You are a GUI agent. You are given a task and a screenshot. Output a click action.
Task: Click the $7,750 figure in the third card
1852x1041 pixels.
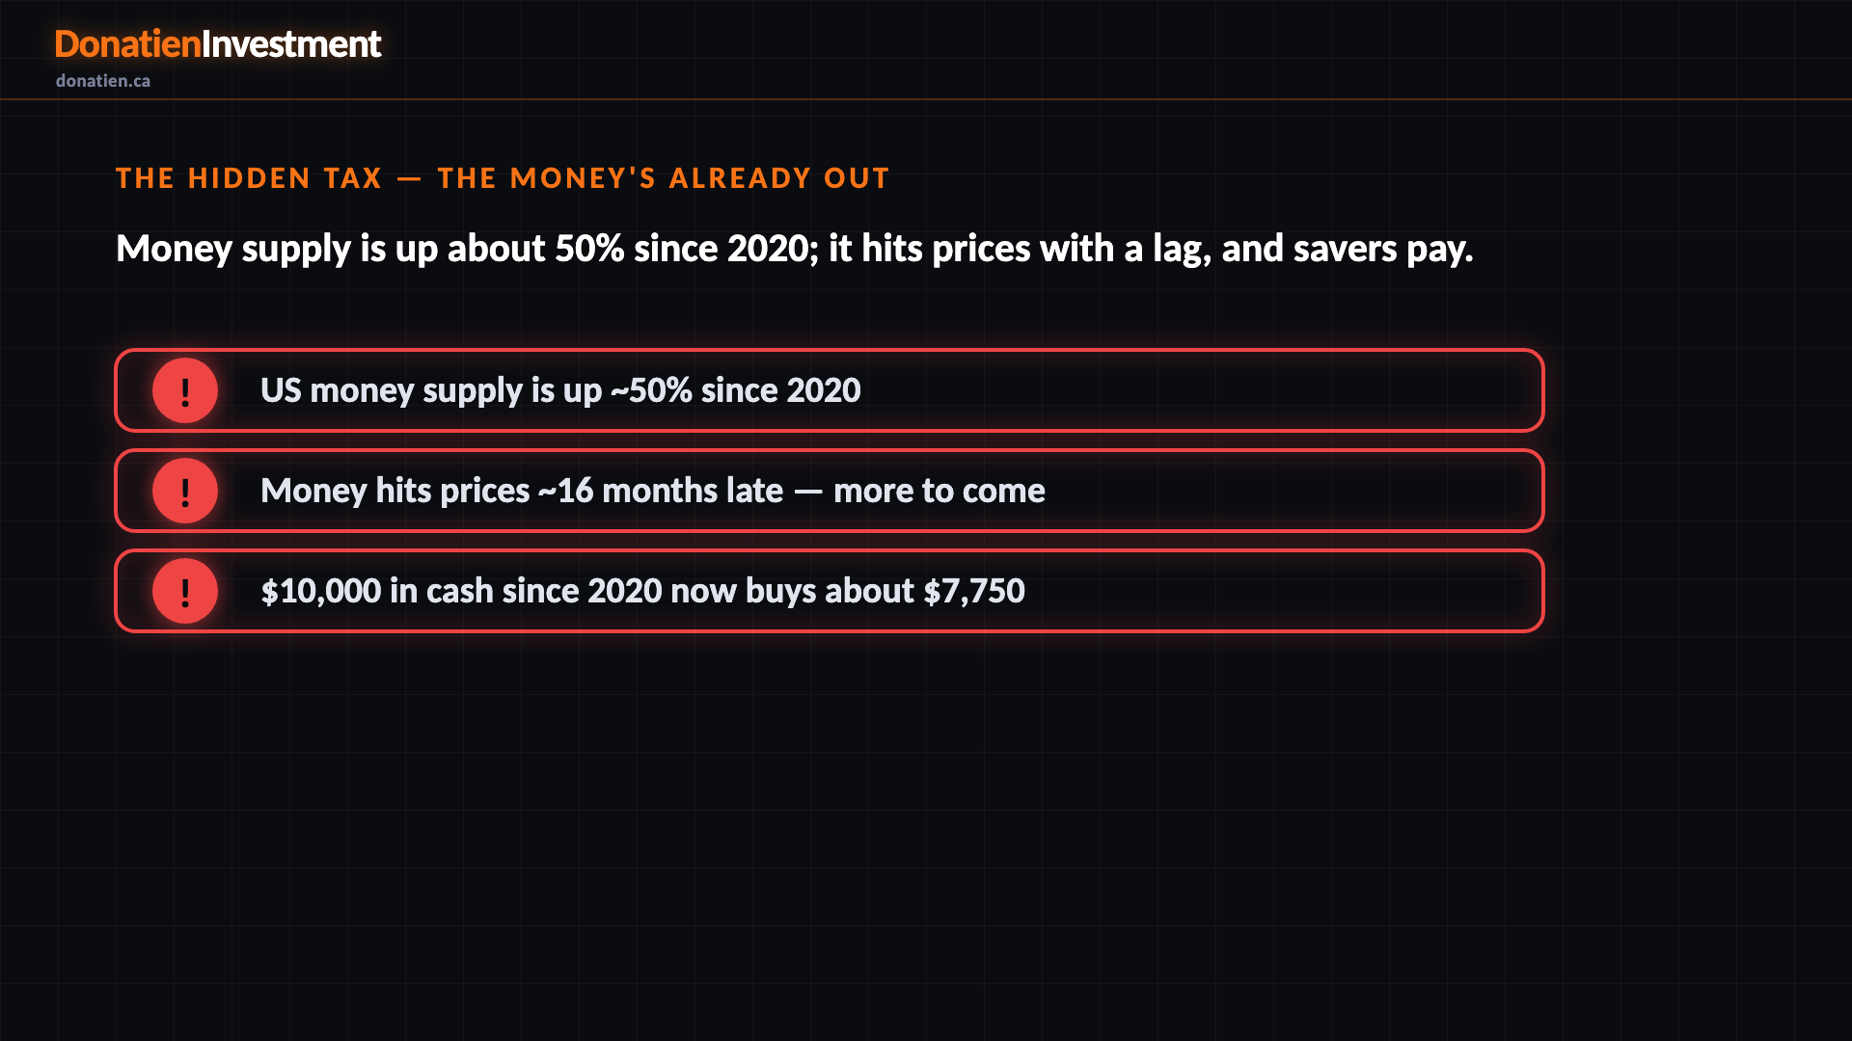point(974,591)
